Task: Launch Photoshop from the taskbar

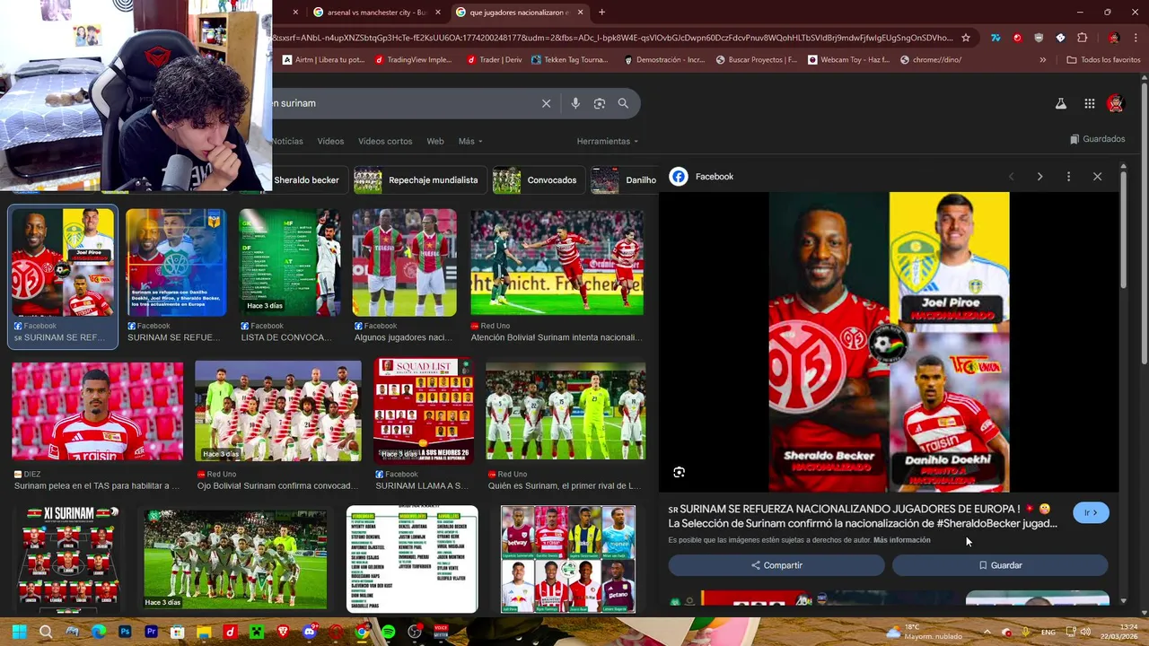Action: tap(125, 632)
